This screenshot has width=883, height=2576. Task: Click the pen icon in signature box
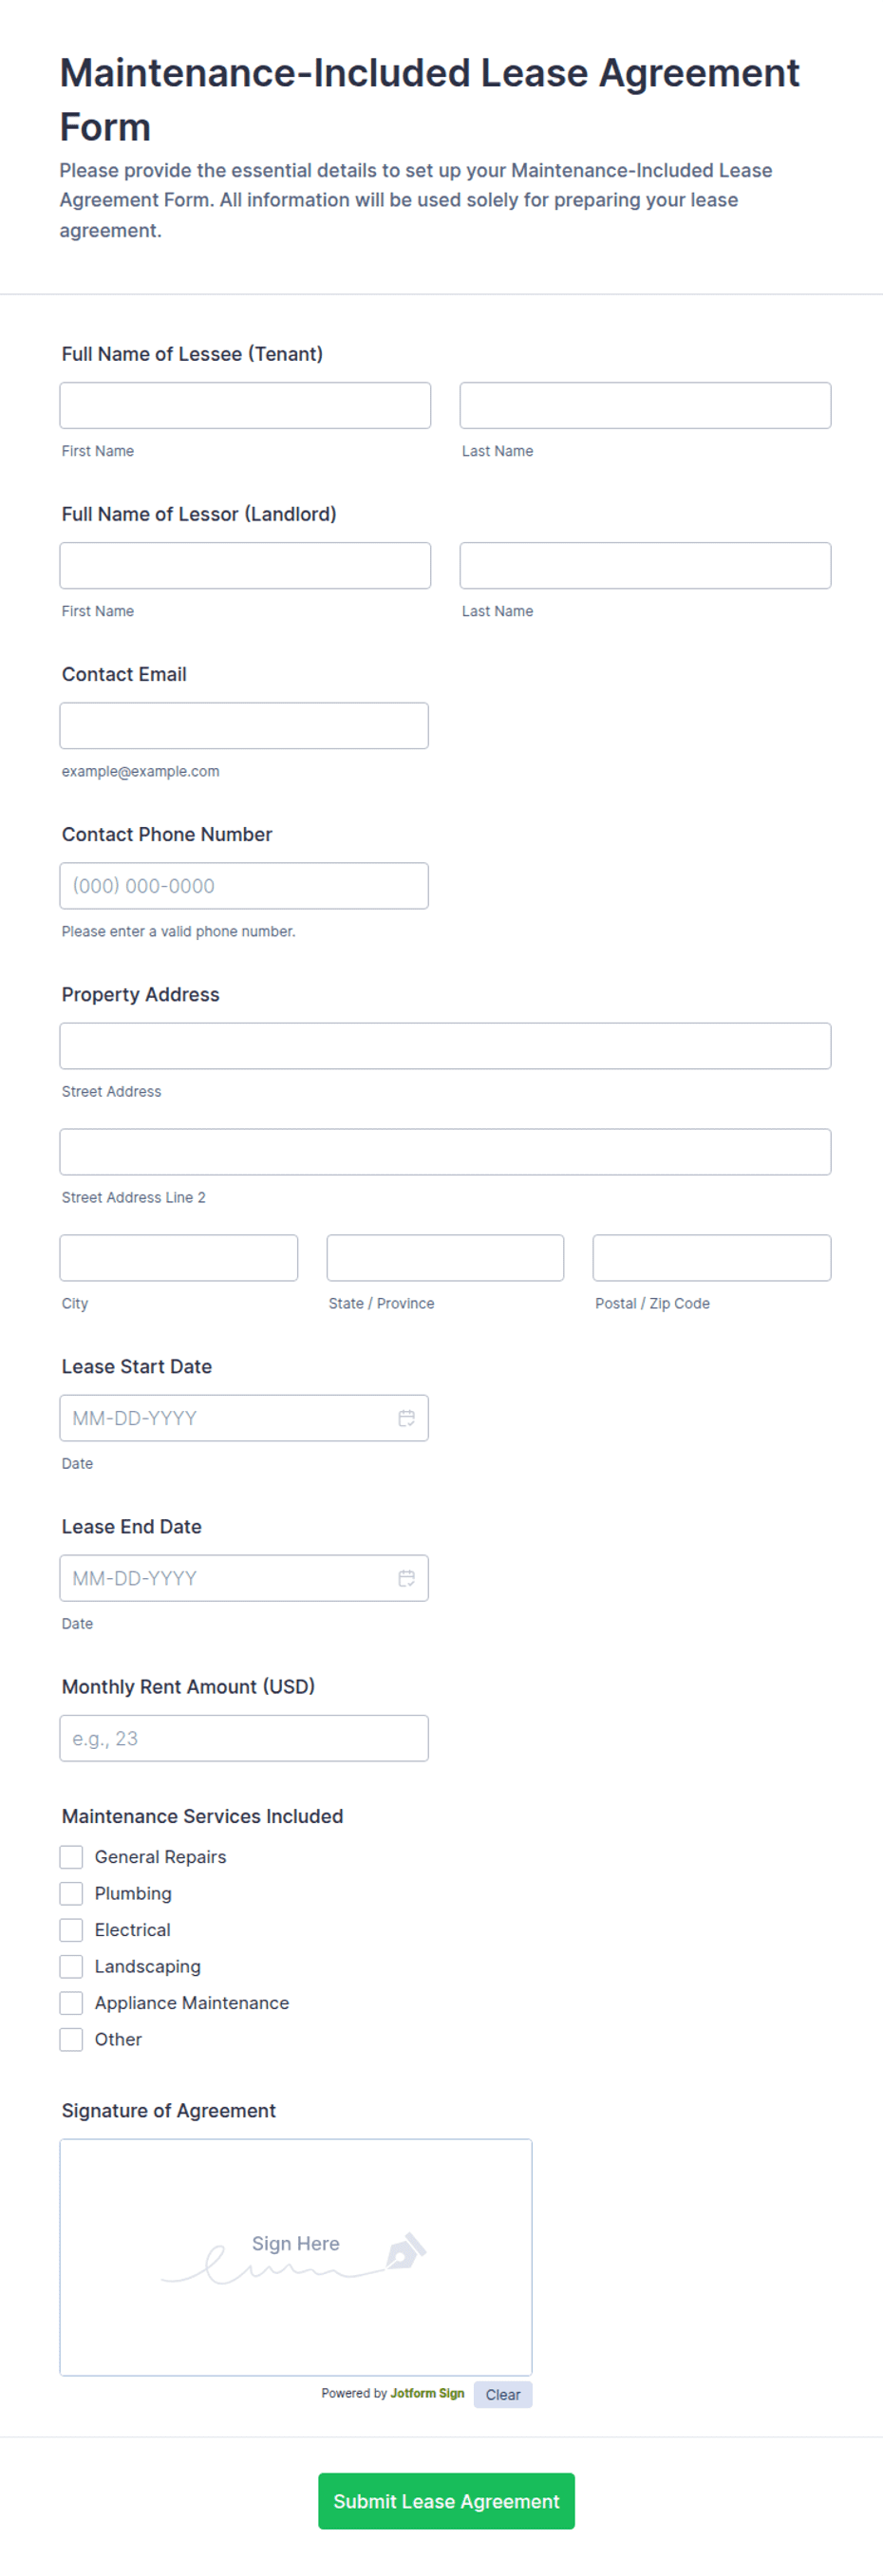(406, 2250)
